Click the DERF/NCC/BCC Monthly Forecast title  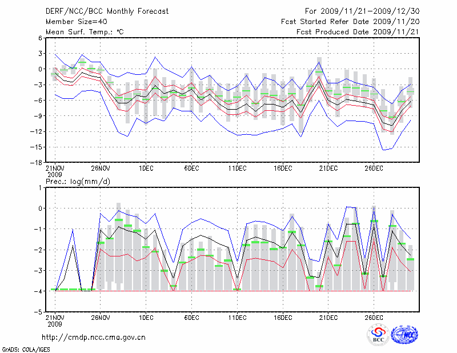coord(108,11)
